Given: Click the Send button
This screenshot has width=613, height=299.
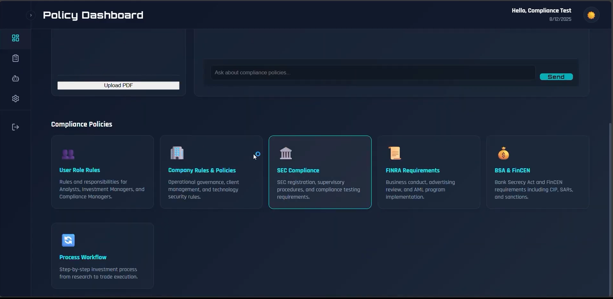Looking at the screenshot, I should [557, 77].
